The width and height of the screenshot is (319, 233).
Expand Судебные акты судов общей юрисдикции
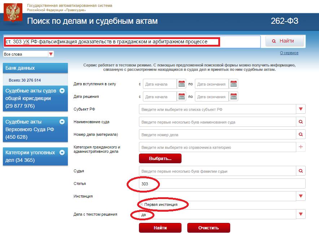pyautogui.click(x=62, y=91)
